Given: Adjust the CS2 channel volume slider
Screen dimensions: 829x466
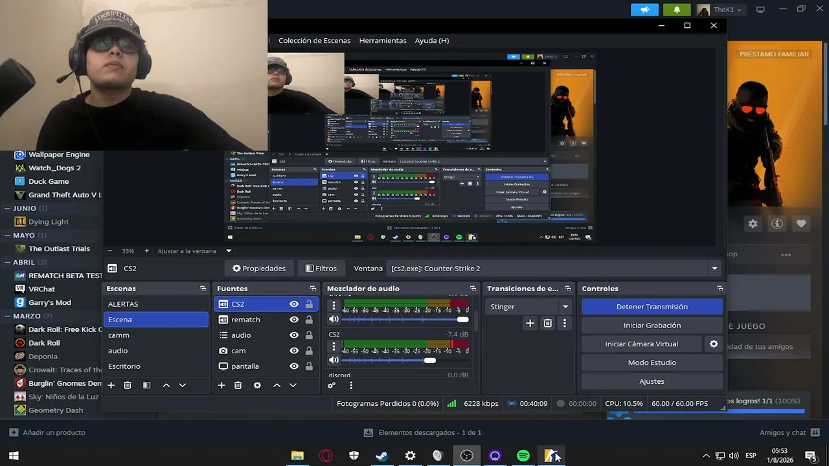Looking at the screenshot, I should coord(405,360).
